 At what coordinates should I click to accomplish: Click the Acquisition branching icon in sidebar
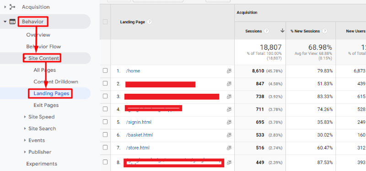pos(12,7)
